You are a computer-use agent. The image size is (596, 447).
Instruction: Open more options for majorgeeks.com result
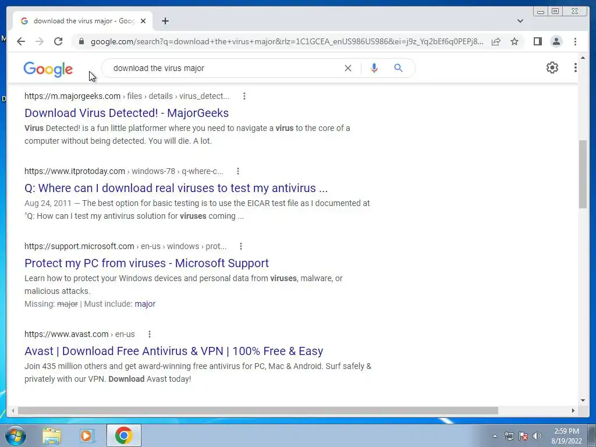coord(244,96)
